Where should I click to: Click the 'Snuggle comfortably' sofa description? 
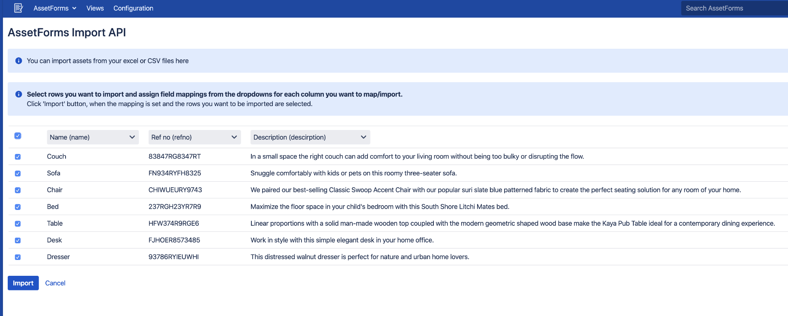354,173
